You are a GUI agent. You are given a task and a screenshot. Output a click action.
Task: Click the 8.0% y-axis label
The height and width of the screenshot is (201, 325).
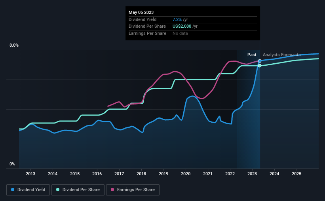click(14, 46)
